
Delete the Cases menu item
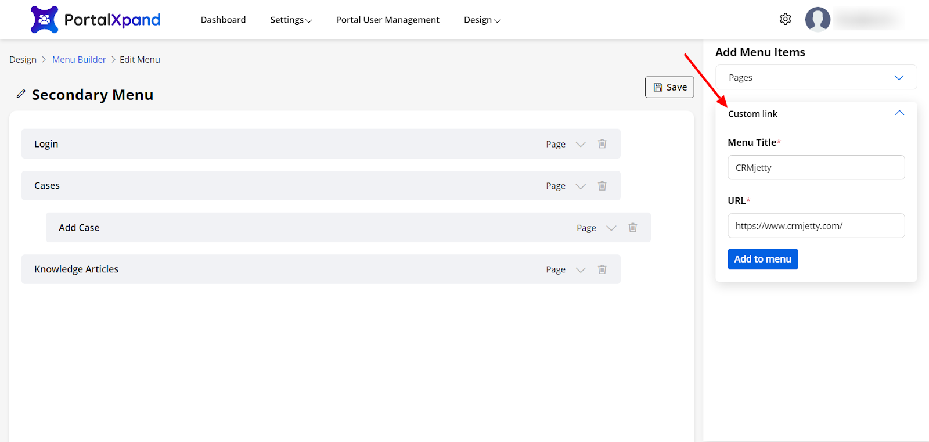pyautogui.click(x=602, y=186)
